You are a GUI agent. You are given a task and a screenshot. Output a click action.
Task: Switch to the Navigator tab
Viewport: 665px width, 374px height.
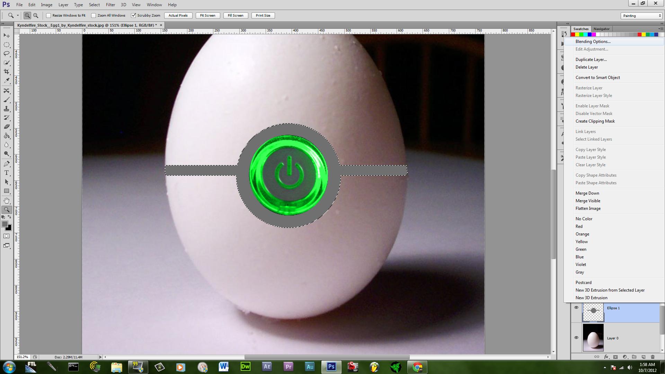(x=601, y=29)
